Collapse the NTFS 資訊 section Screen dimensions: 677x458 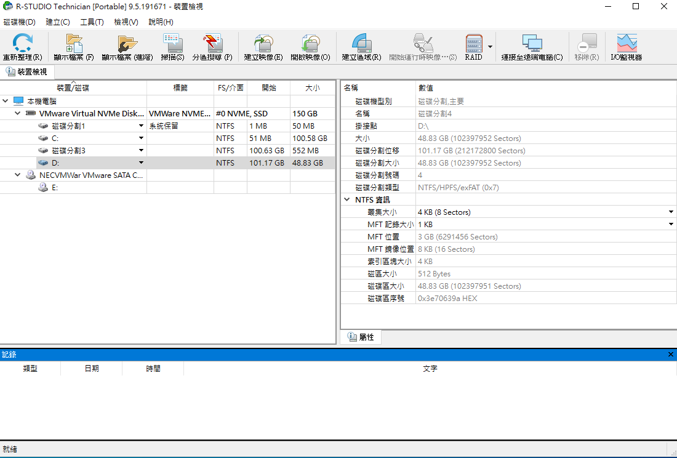(x=348, y=200)
